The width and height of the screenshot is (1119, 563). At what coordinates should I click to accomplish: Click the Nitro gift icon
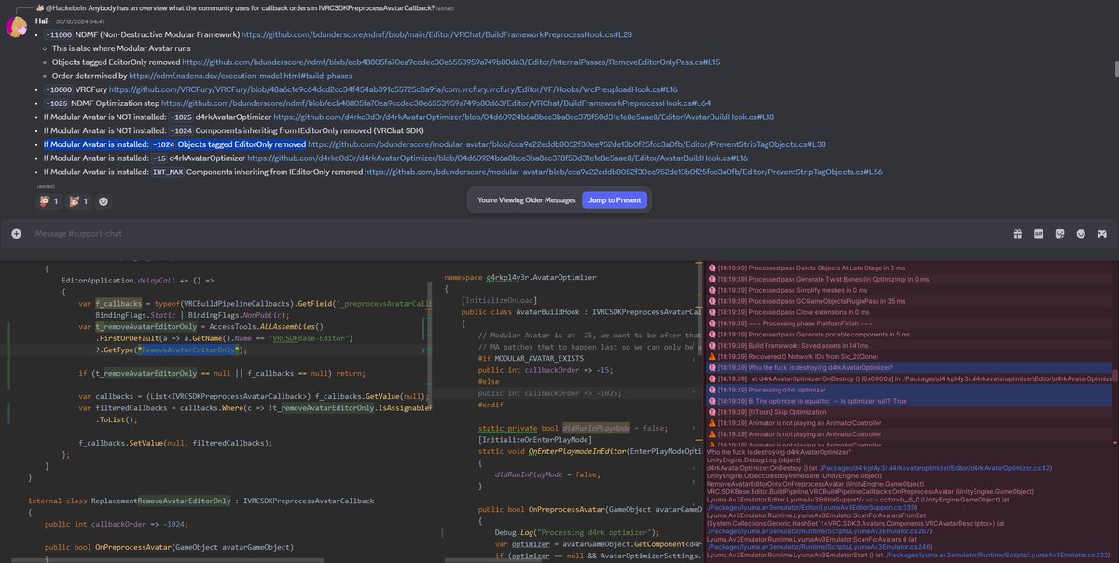[1016, 233]
